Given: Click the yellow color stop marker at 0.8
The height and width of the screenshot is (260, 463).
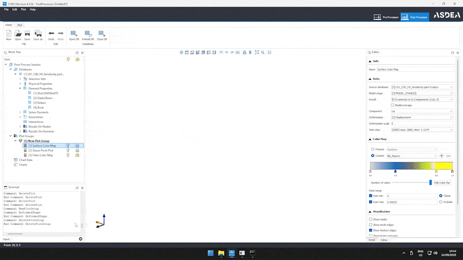Looking at the screenshot, I should click(436, 172).
